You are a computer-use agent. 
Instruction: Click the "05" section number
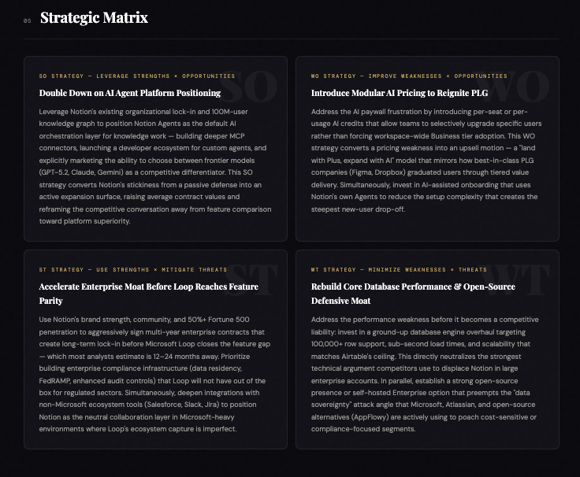pyautogui.click(x=28, y=20)
